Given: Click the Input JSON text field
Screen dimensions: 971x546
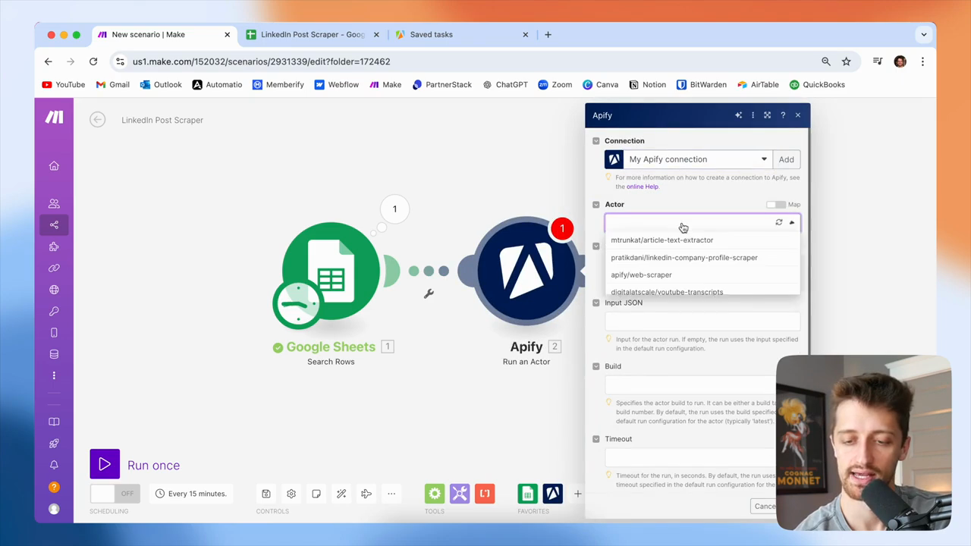Looking at the screenshot, I should (702, 321).
